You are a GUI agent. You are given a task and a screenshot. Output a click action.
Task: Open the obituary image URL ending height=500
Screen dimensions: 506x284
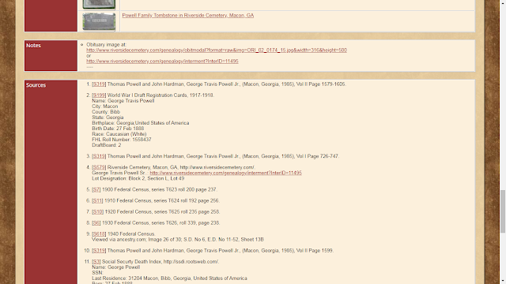coord(217,50)
